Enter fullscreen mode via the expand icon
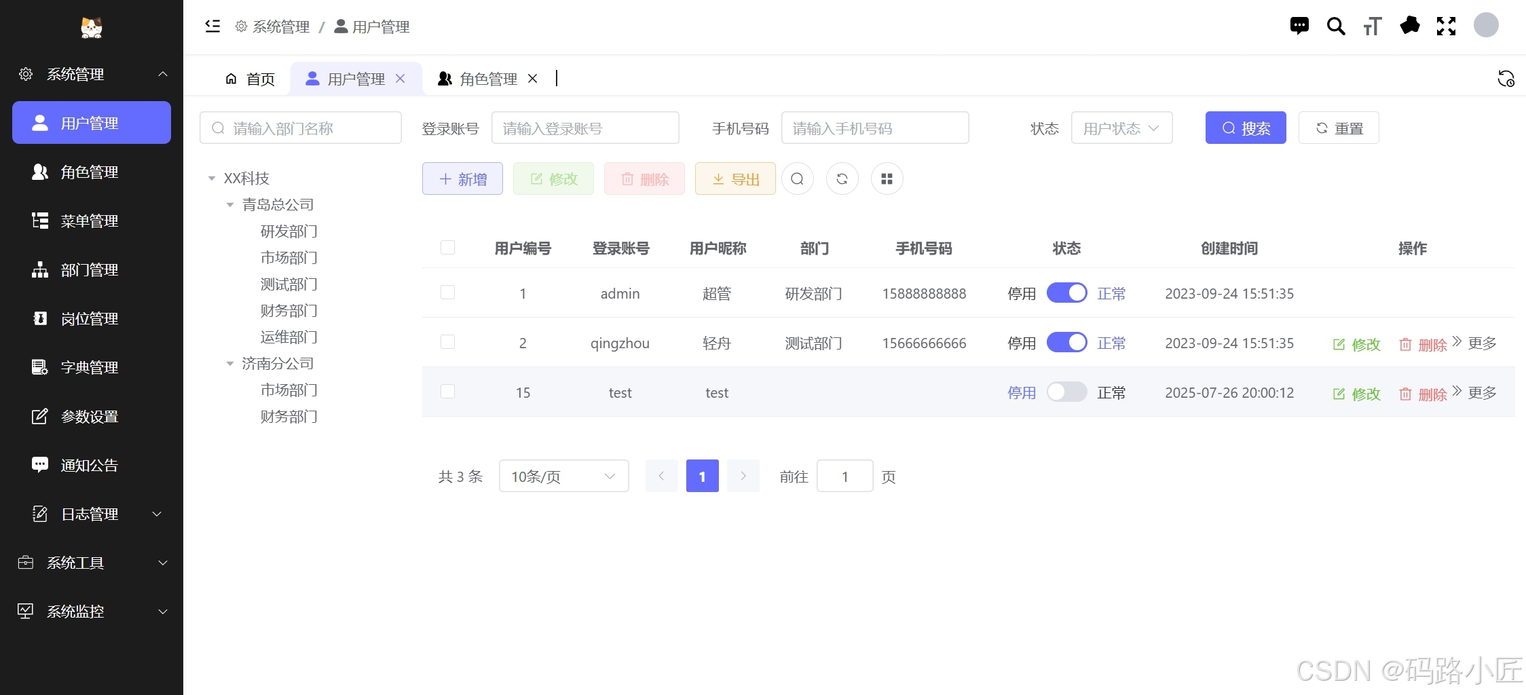The width and height of the screenshot is (1526, 695). (1446, 26)
